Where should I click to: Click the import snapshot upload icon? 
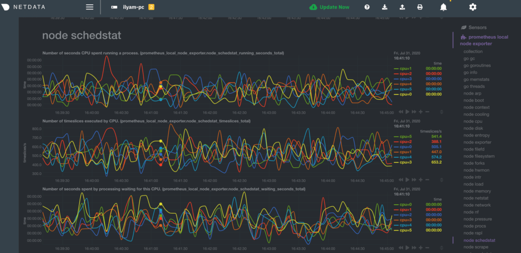(402, 7)
